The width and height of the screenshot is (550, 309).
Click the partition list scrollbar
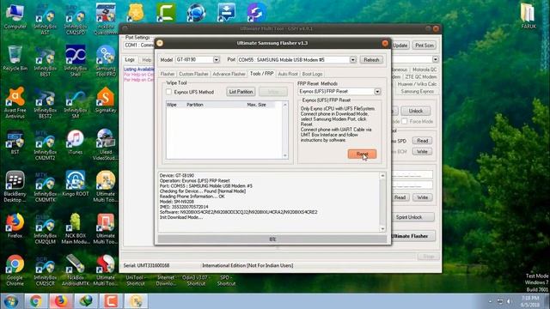[284, 130]
